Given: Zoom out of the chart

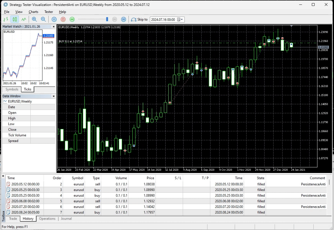Looking at the screenshot, I should point(43,19).
